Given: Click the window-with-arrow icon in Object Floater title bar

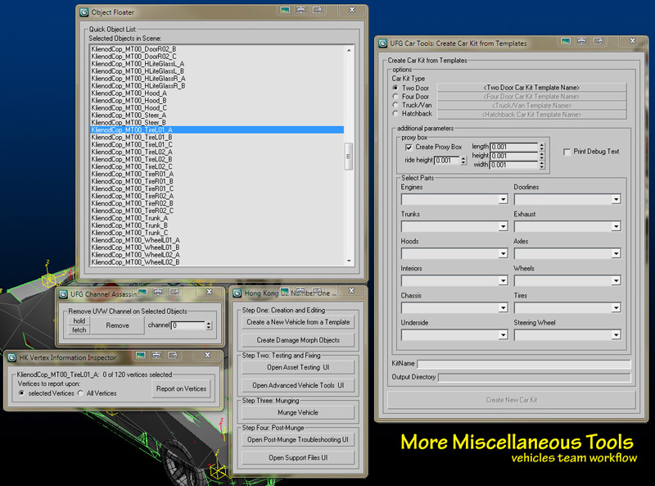Looking at the screenshot, I should pos(317,10).
